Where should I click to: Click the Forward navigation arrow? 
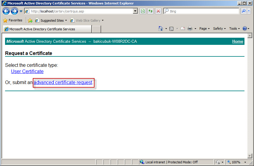tap(14, 11)
